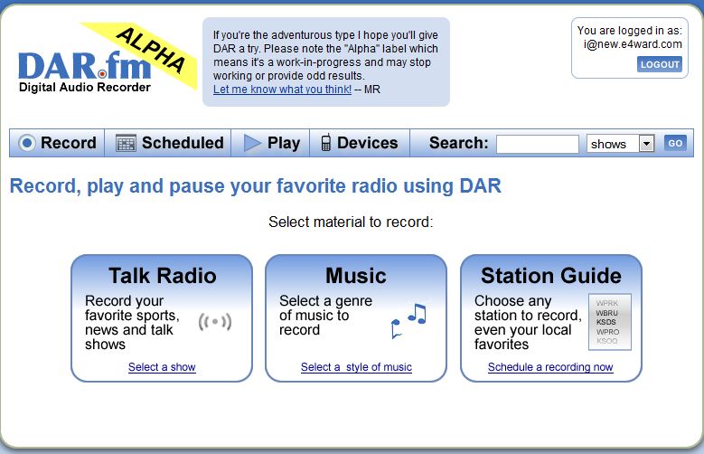The image size is (704, 454).
Task: Click the Station Guide card heading
Action: pyautogui.click(x=551, y=276)
